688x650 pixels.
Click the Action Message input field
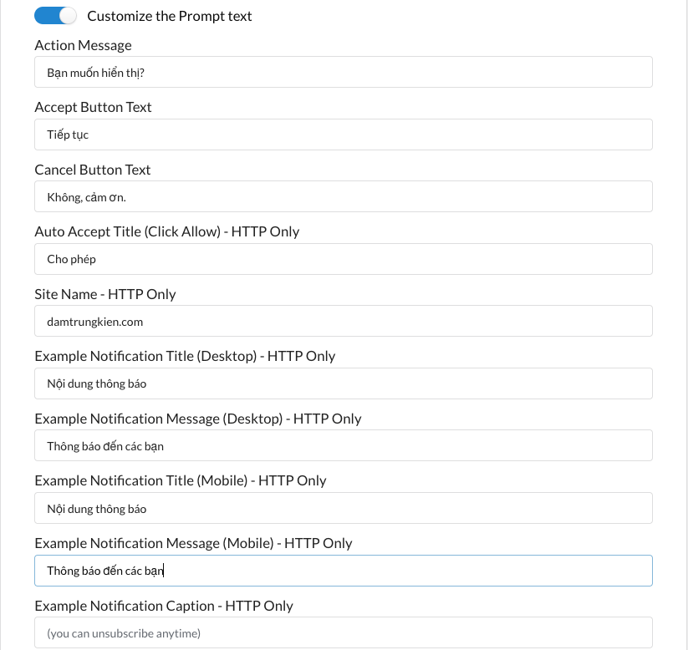coord(343,72)
